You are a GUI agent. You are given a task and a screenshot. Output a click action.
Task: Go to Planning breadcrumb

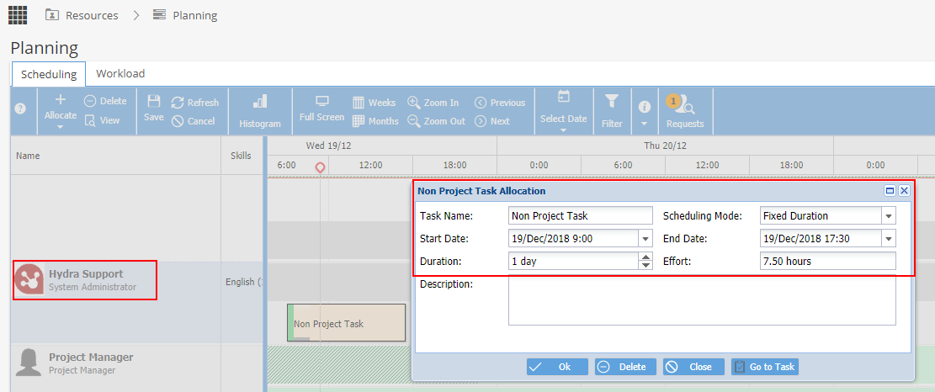(185, 15)
